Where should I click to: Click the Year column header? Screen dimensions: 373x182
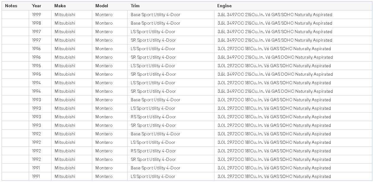[x=37, y=6]
